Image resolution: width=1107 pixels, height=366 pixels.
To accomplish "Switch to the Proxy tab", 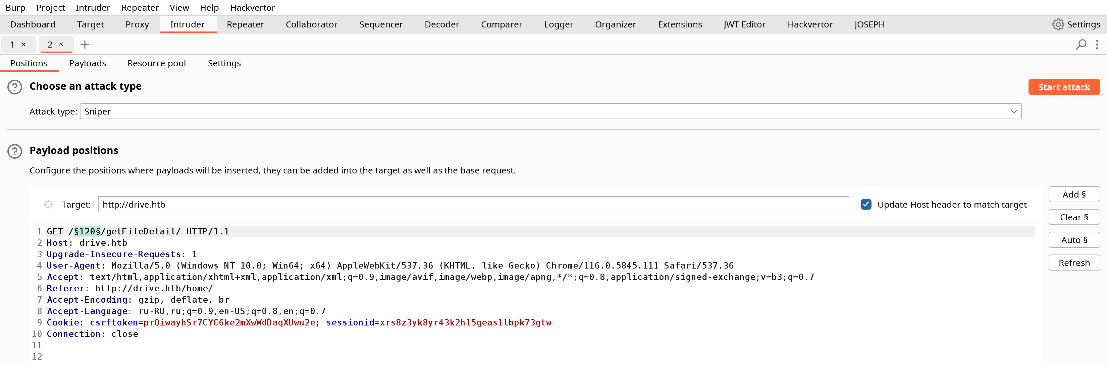I will tap(137, 24).
